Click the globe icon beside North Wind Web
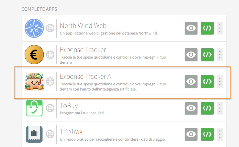The width and height of the screenshot is (239, 147). point(50,28)
